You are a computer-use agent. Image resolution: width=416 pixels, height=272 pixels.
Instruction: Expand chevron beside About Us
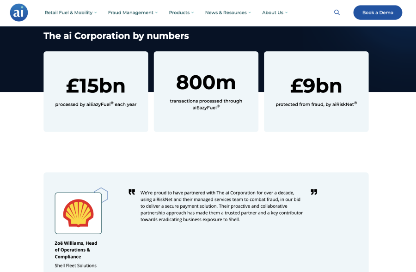[286, 13]
